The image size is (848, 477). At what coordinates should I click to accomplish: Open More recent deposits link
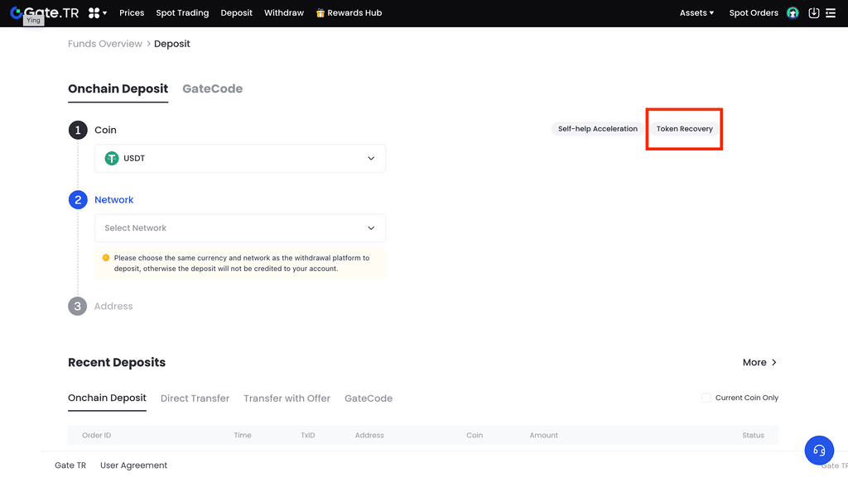pos(759,362)
